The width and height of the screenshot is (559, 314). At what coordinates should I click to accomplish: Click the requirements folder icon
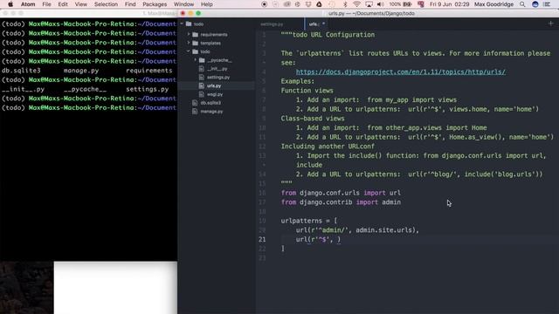[x=195, y=35]
